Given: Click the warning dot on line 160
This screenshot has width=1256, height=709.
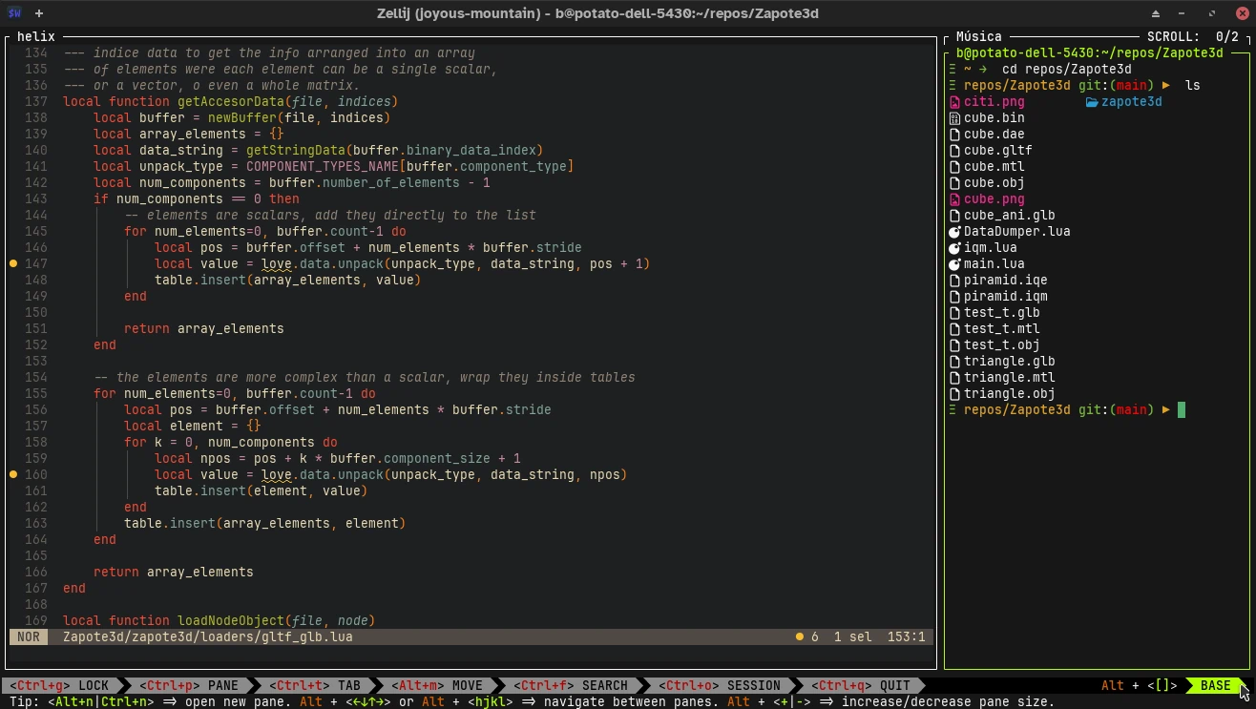Looking at the screenshot, I should 13,474.
